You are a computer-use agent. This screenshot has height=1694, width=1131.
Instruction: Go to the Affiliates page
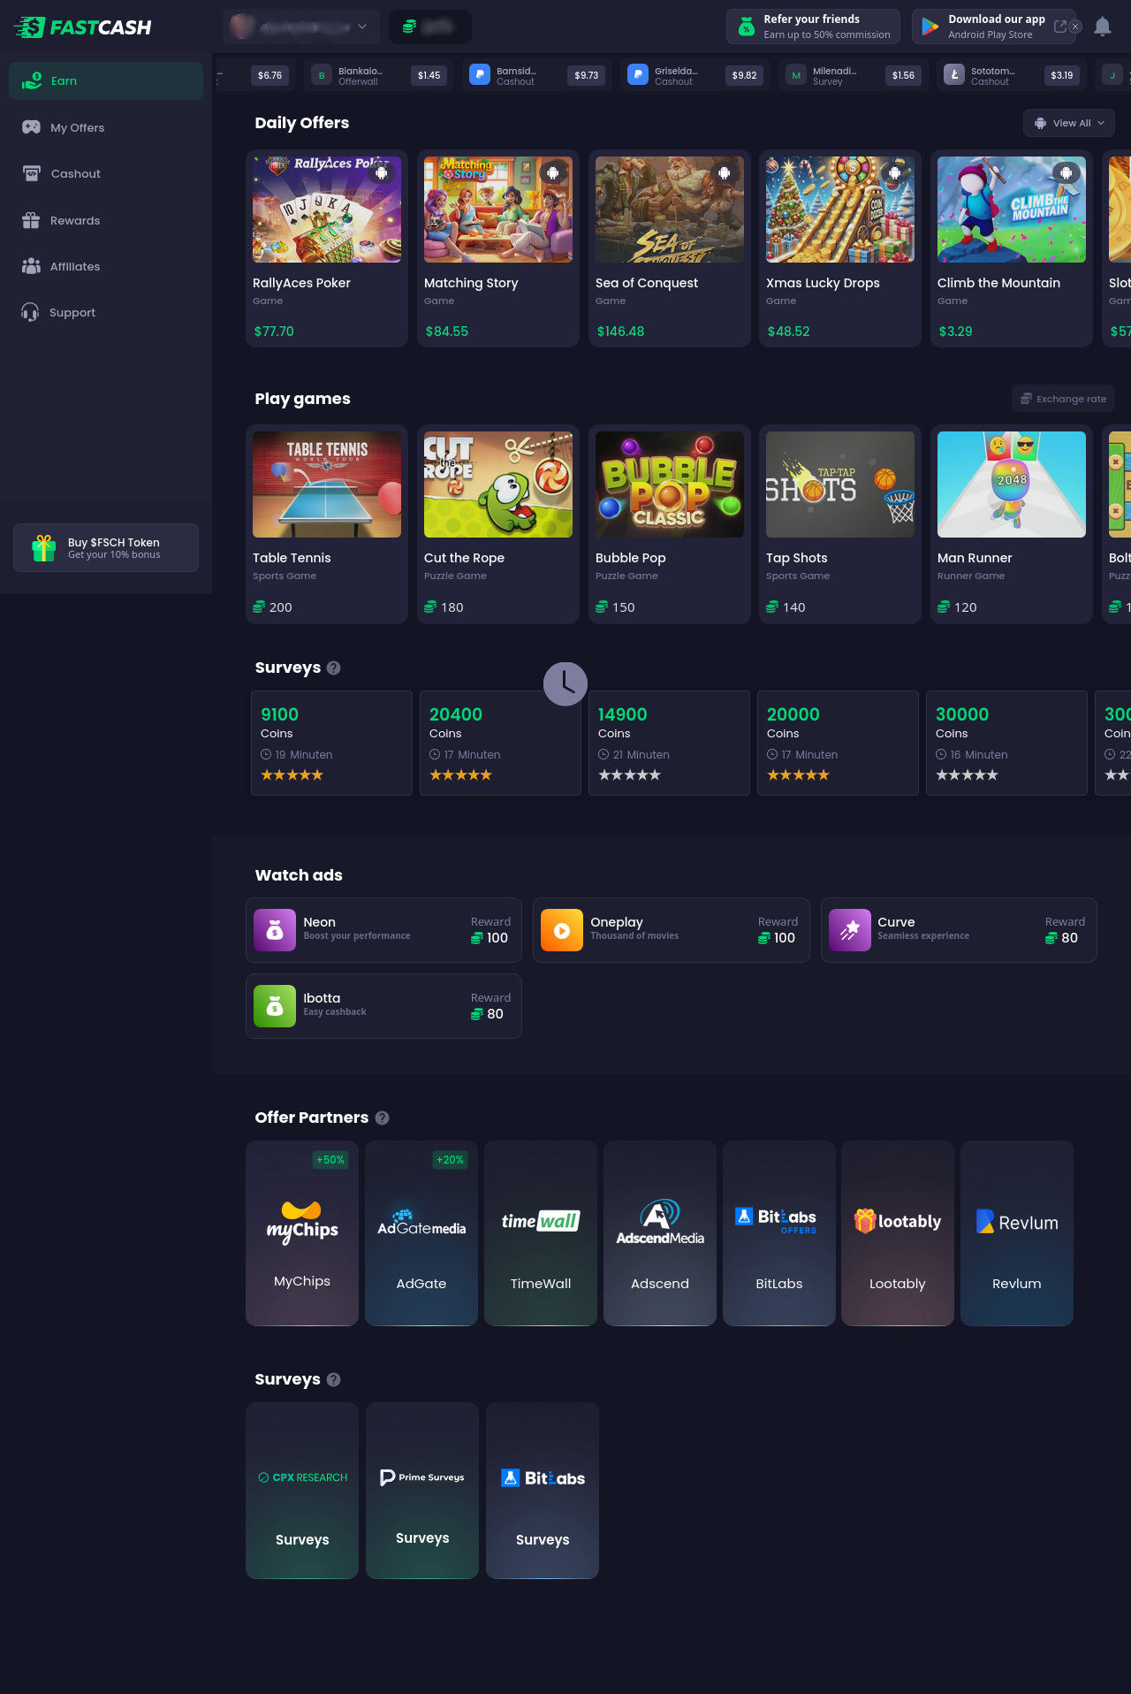point(106,266)
